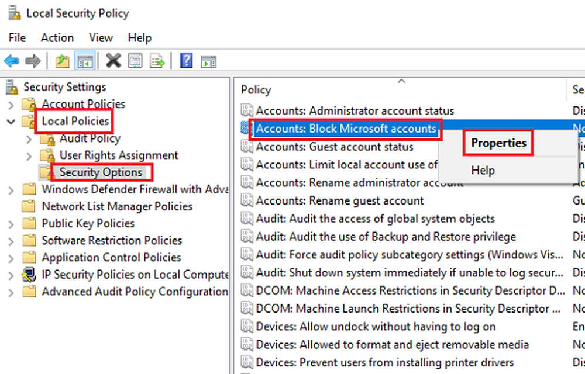Image resolution: width=585 pixels, height=374 pixels.
Task: Select DCOM: Machine Access Restrictions policy
Action: (x=411, y=290)
